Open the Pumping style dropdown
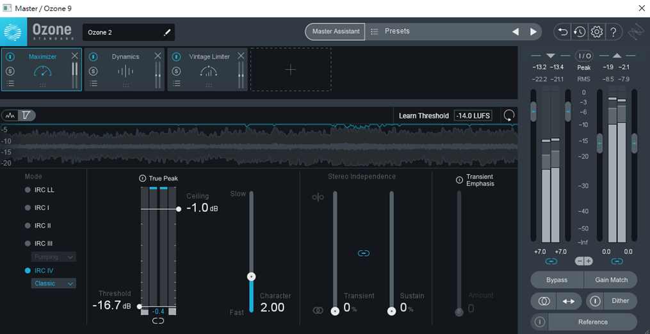The width and height of the screenshot is (650, 334). click(54, 257)
